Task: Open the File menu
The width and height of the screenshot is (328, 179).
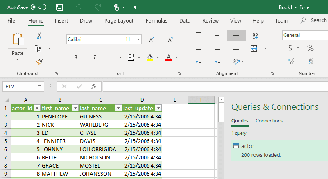Action: tap(11, 20)
